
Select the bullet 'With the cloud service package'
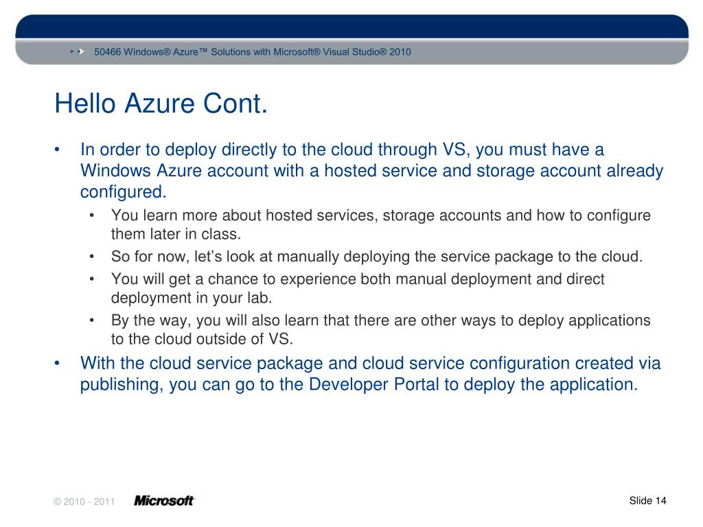[370, 374]
